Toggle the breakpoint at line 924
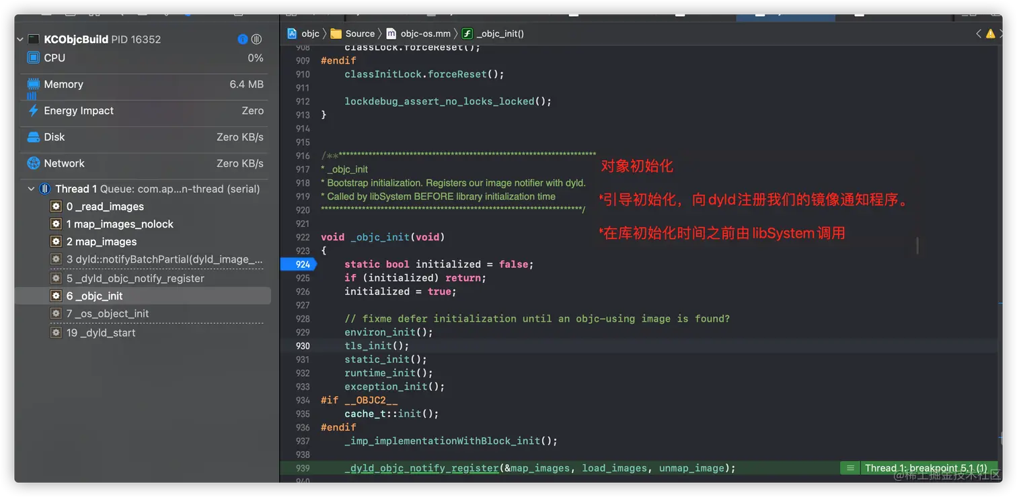The height and width of the screenshot is (497, 1017). pos(298,265)
